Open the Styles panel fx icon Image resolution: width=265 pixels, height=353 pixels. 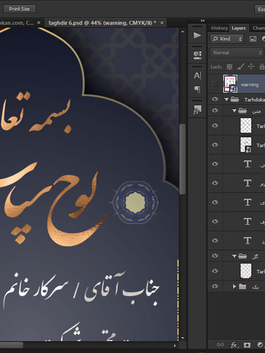click(x=197, y=110)
